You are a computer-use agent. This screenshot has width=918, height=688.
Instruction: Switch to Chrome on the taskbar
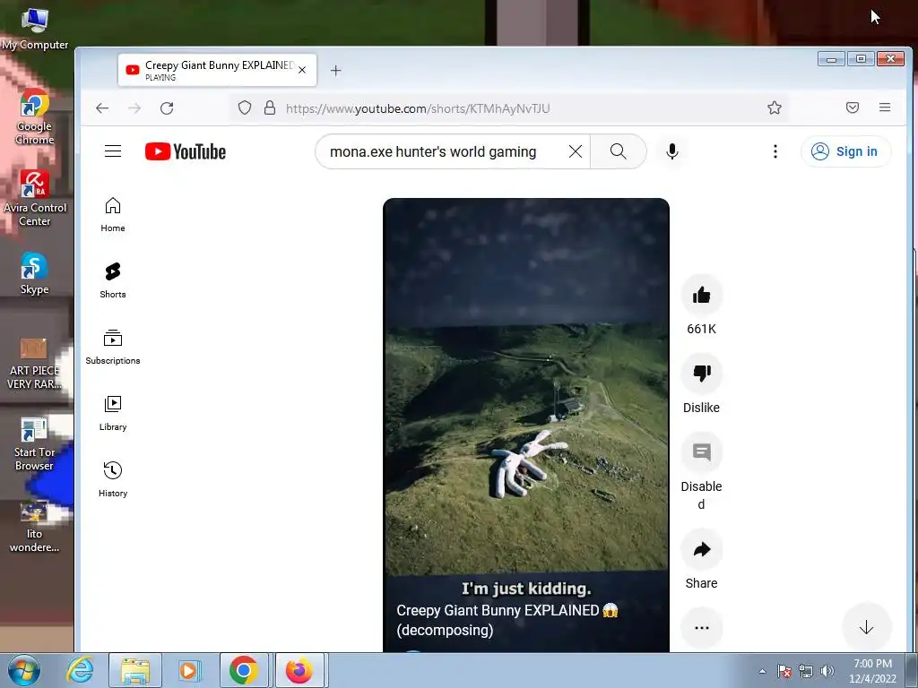244,670
